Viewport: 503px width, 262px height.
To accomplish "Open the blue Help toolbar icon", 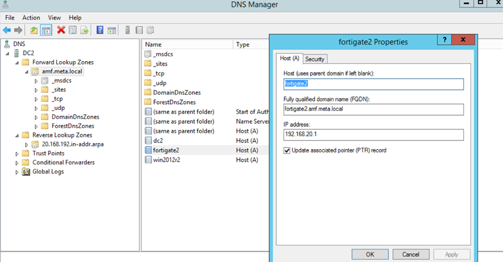I will pos(100,30).
